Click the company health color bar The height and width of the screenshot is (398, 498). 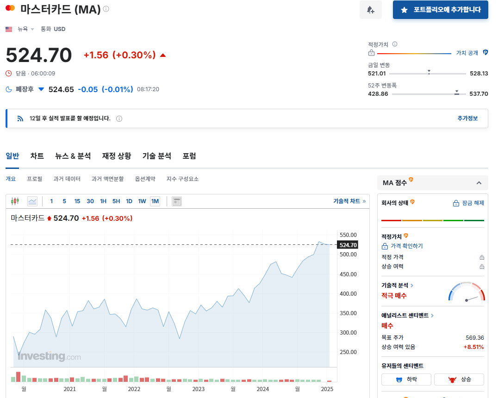pyautogui.click(x=433, y=220)
